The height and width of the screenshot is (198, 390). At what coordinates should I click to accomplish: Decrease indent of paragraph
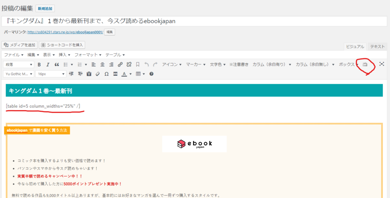[71, 74]
